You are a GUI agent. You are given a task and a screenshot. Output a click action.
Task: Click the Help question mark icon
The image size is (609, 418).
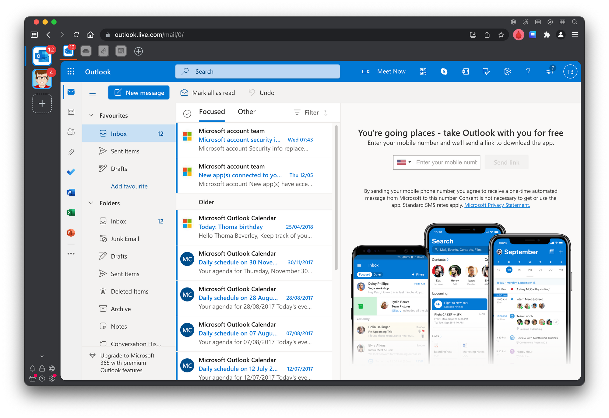(x=528, y=71)
